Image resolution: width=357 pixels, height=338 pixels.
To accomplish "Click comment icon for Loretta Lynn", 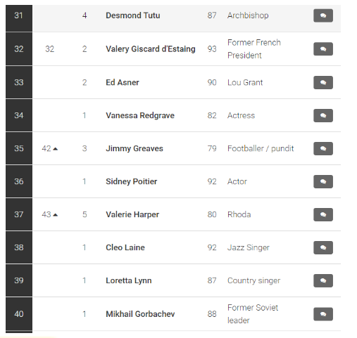I will 323,280.
